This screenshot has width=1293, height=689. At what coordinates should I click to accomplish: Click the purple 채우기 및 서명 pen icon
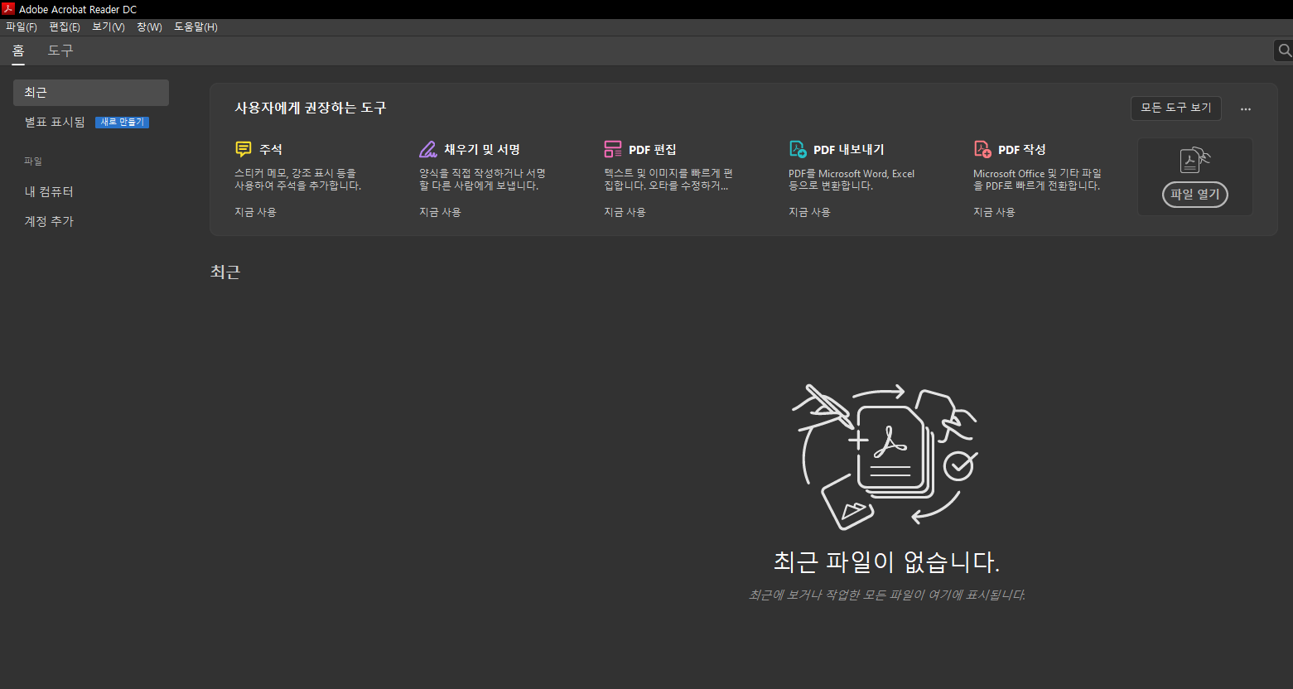(428, 149)
